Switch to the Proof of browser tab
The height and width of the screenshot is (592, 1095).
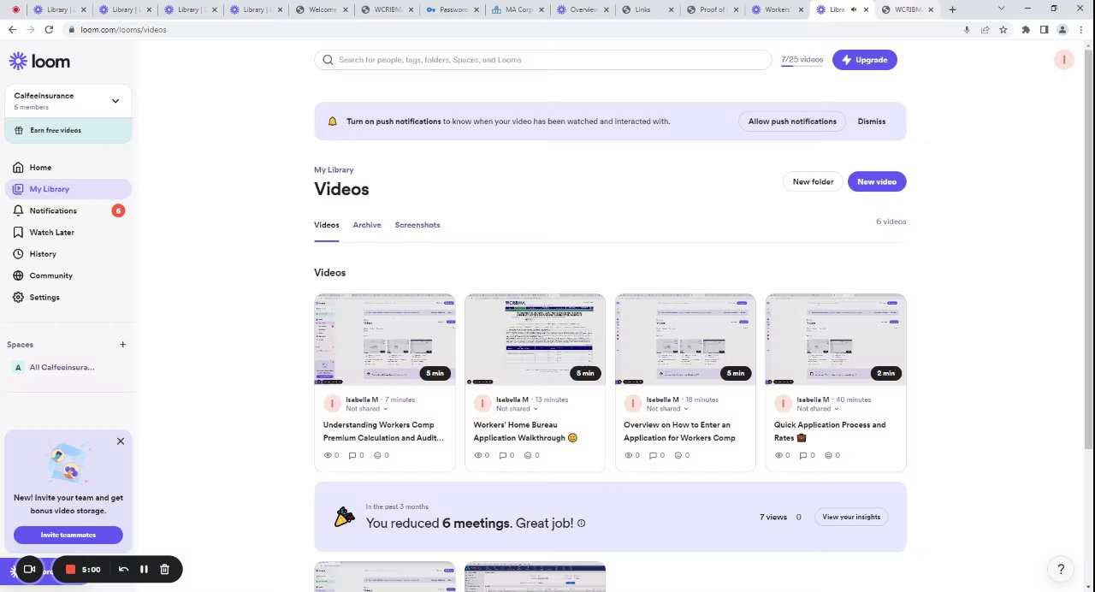point(713,9)
